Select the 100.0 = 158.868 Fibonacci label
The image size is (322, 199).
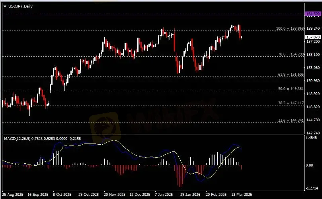click(x=290, y=29)
